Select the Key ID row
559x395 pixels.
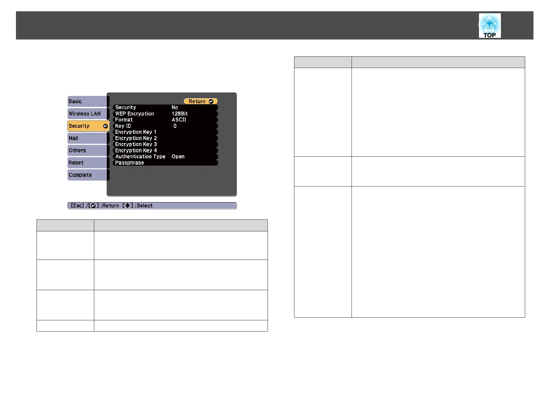[x=165, y=126]
